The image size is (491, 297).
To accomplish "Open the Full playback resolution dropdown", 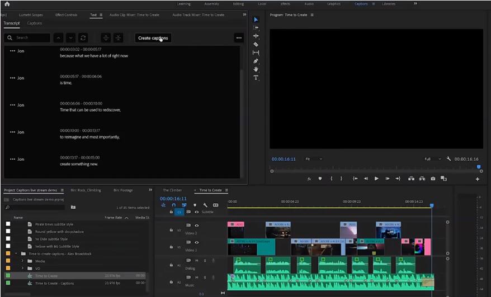I will [433, 159].
